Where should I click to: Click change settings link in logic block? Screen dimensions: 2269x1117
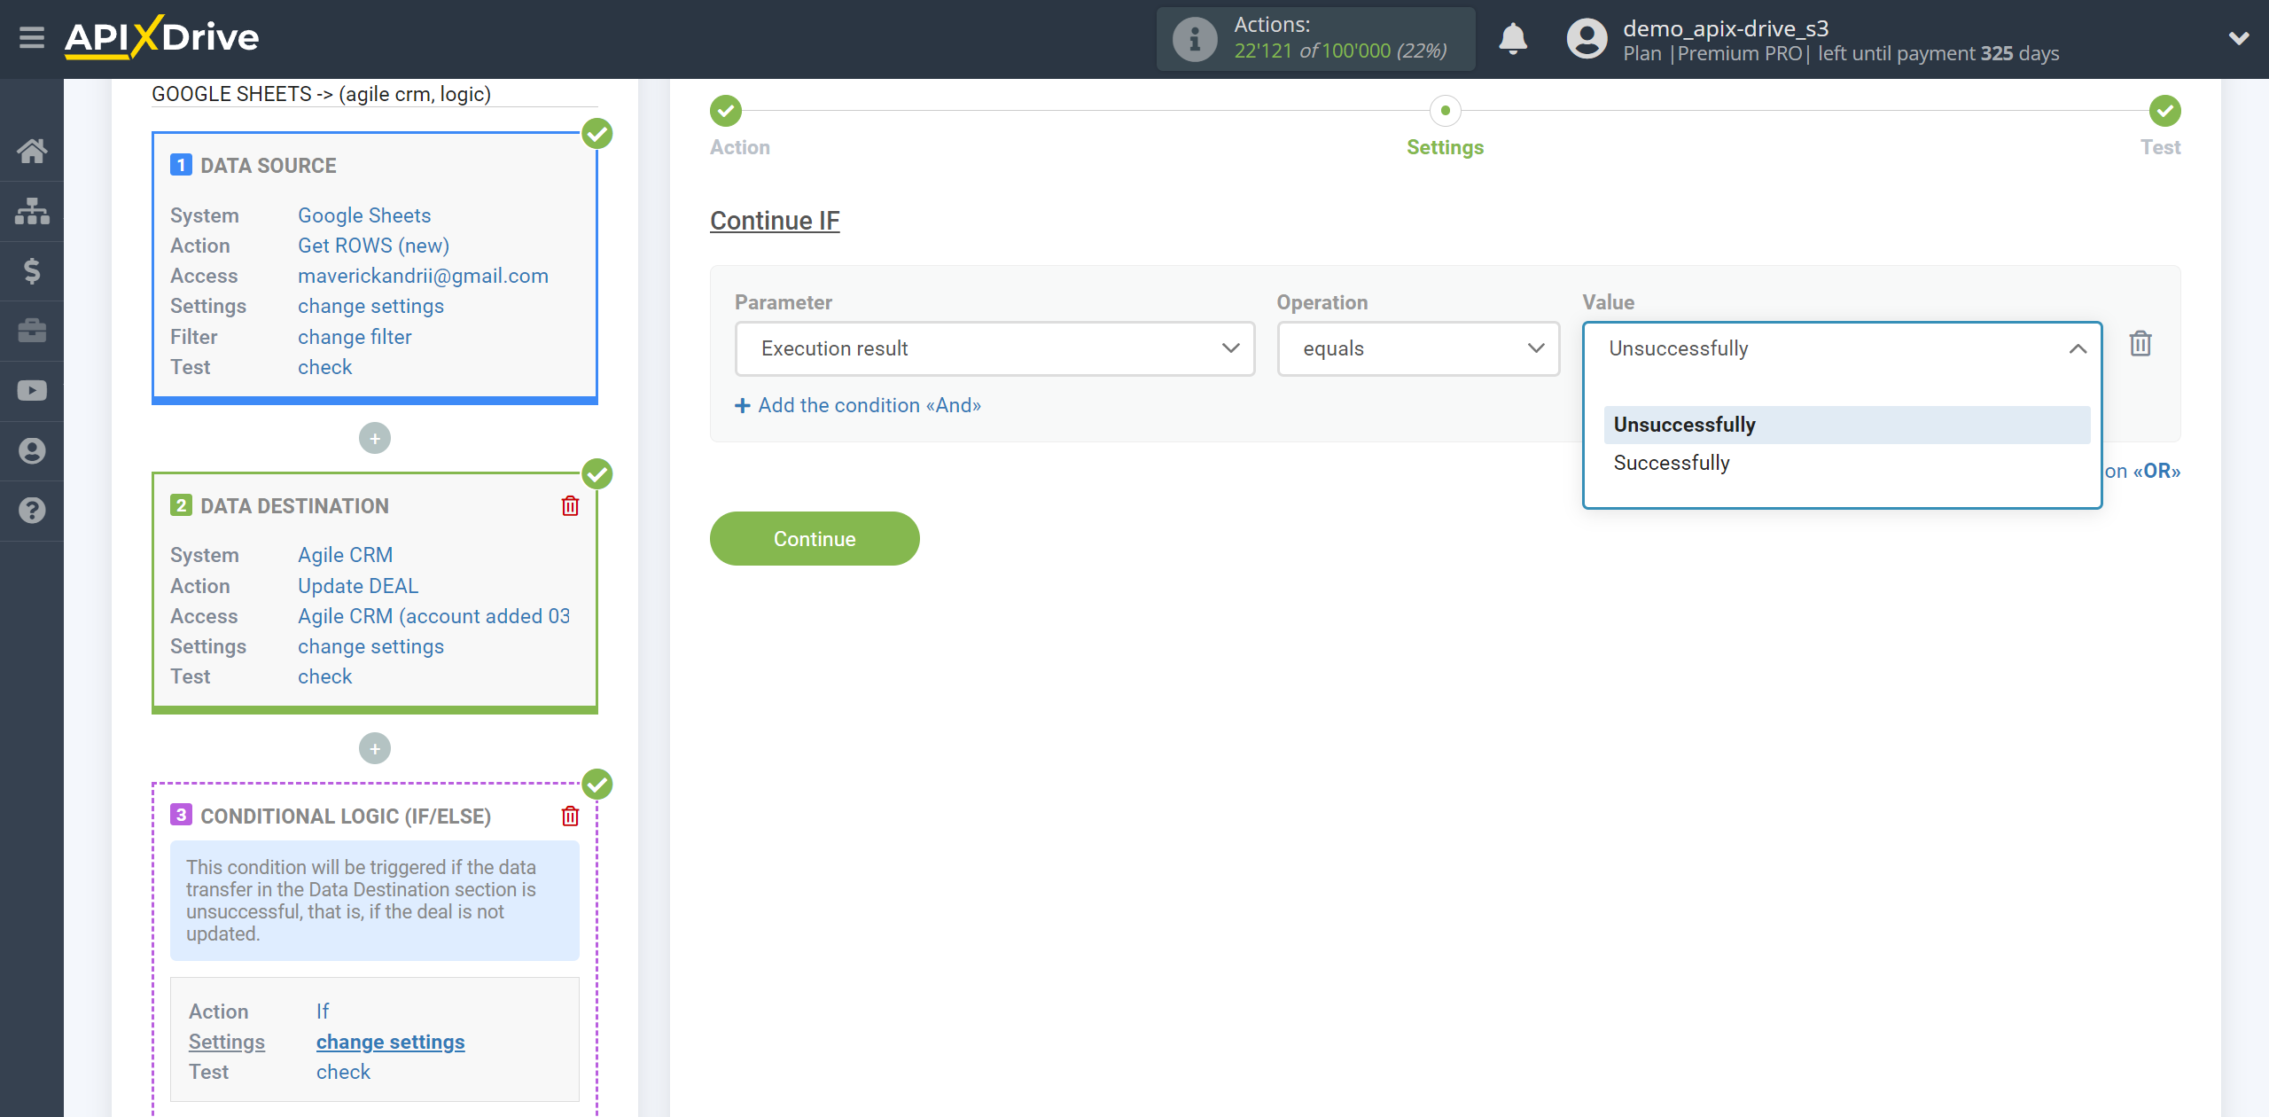tap(391, 1042)
